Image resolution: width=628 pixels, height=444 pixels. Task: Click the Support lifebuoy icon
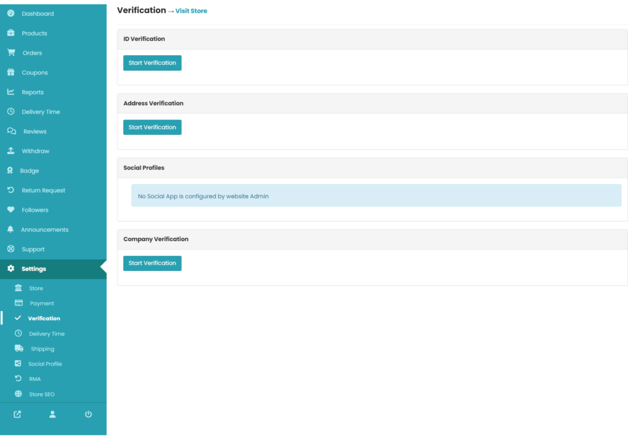coord(11,248)
